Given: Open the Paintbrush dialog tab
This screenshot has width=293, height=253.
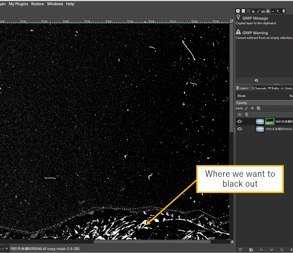Looking at the screenshot, I should tap(258, 11).
